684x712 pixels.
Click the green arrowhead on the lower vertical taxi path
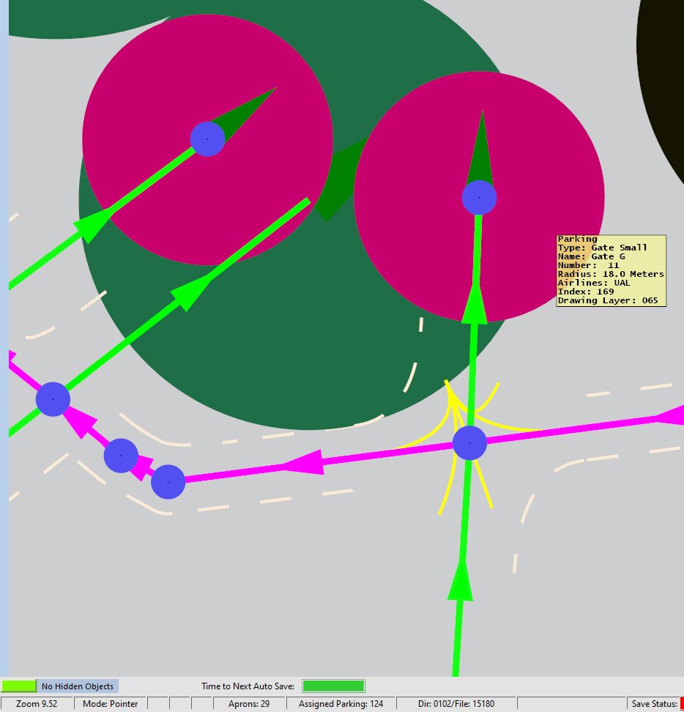tap(461, 581)
